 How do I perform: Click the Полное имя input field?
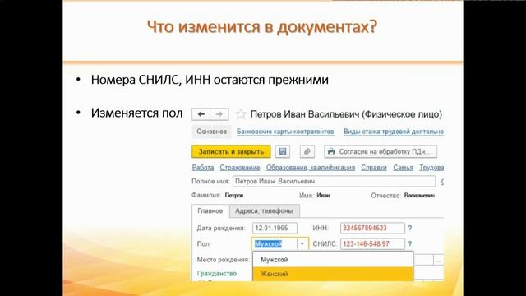(x=335, y=182)
